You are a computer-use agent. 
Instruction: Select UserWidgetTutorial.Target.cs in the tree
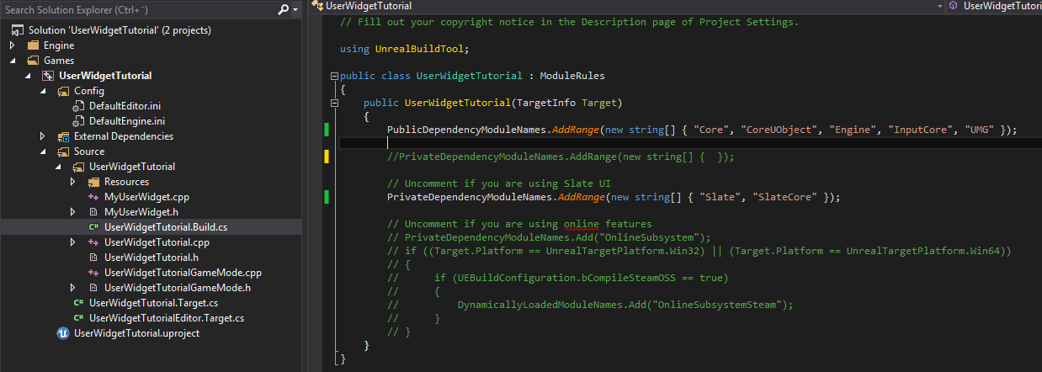[153, 303]
